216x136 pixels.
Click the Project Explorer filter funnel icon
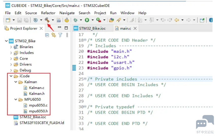[x=60, y=35]
